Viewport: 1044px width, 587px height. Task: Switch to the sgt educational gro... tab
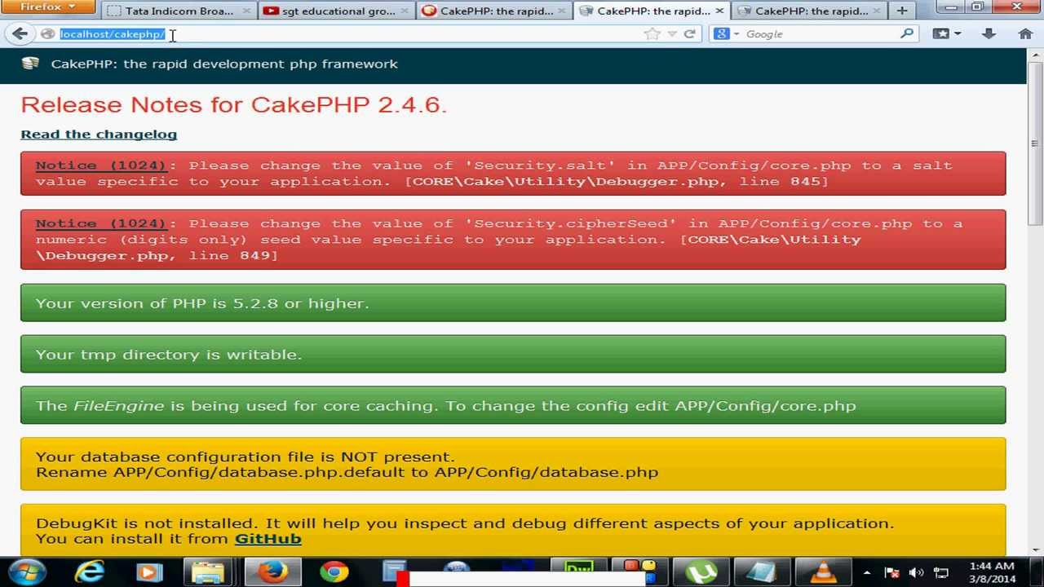tap(337, 11)
